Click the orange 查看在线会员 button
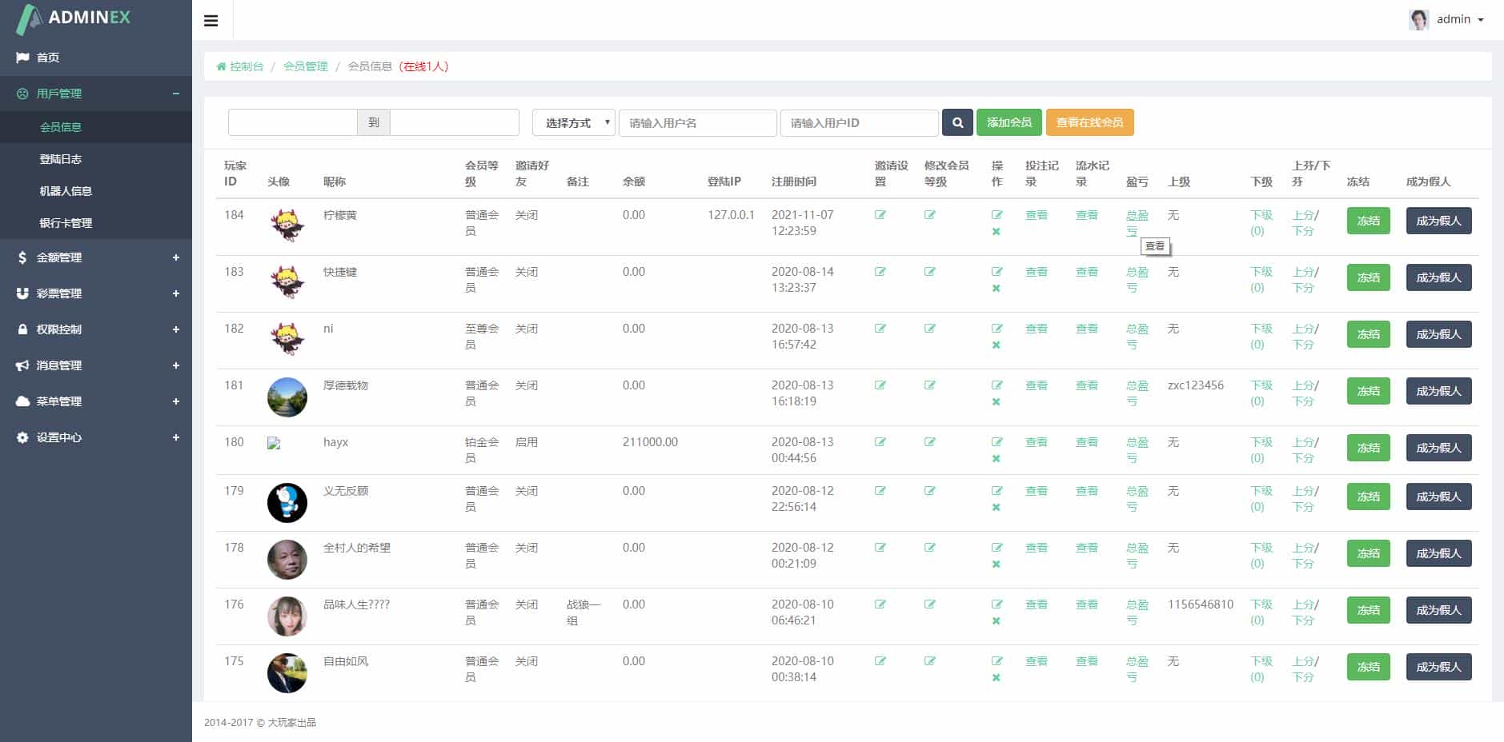The image size is (1504, 742). pyautogui.click(x=1089, y=122)
